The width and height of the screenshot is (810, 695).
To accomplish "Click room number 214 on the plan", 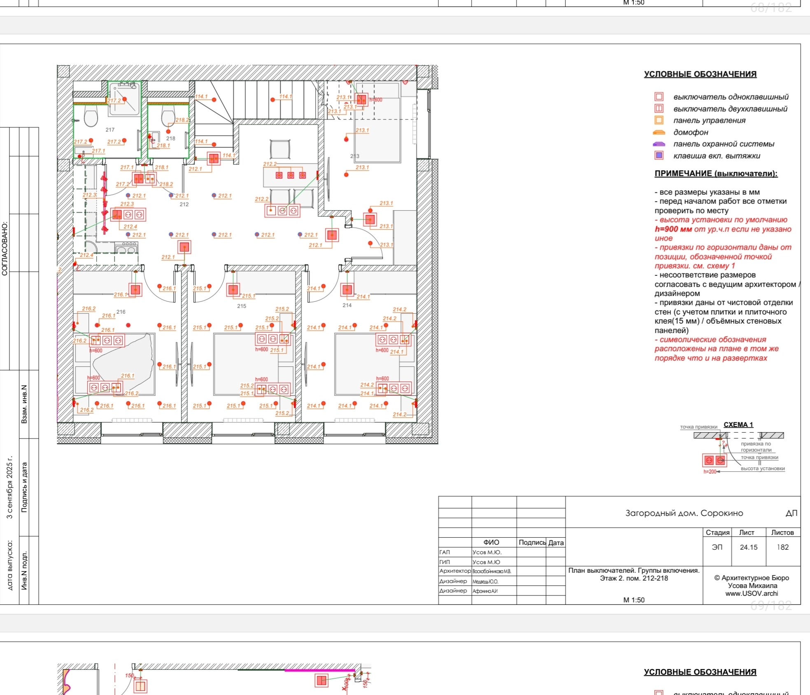I will (347, 305).
